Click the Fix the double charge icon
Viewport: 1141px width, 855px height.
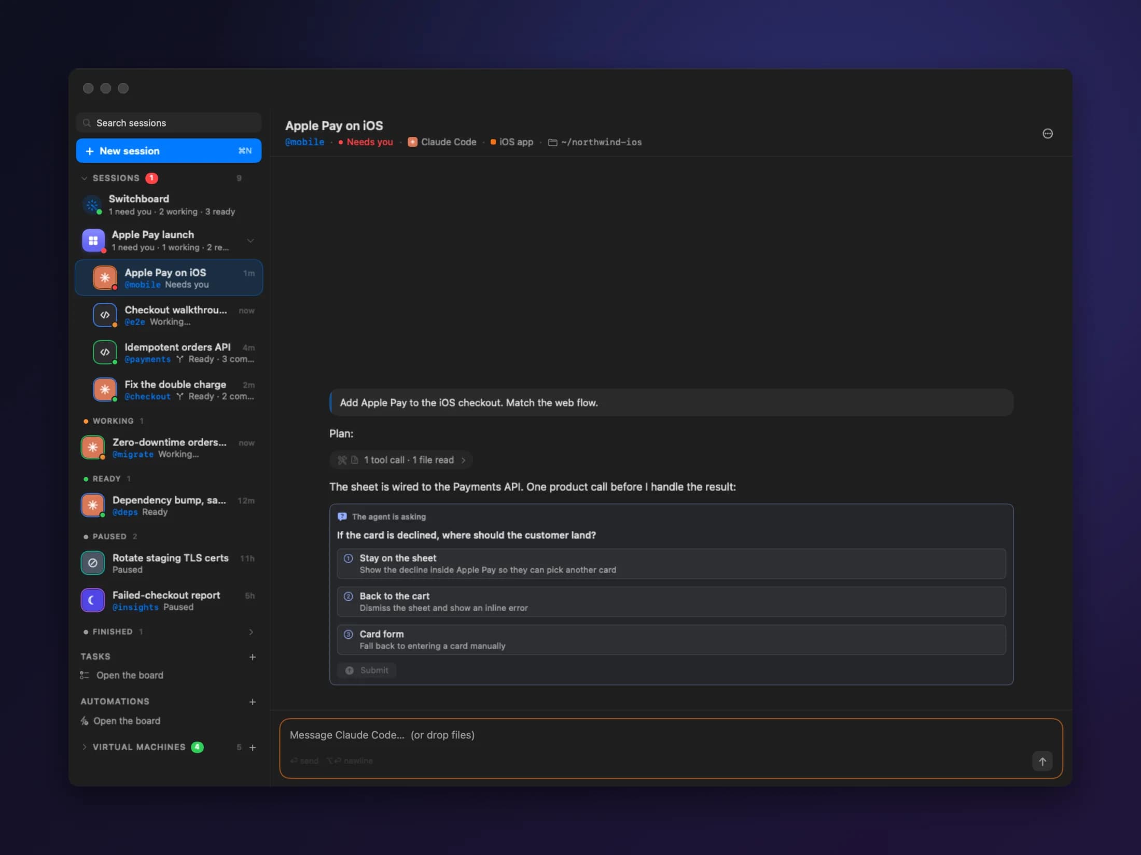[105, 389]
